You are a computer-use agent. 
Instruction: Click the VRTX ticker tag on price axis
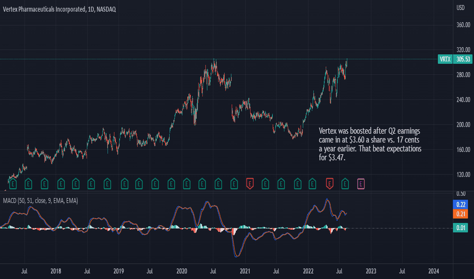click(x=445, y=59)
